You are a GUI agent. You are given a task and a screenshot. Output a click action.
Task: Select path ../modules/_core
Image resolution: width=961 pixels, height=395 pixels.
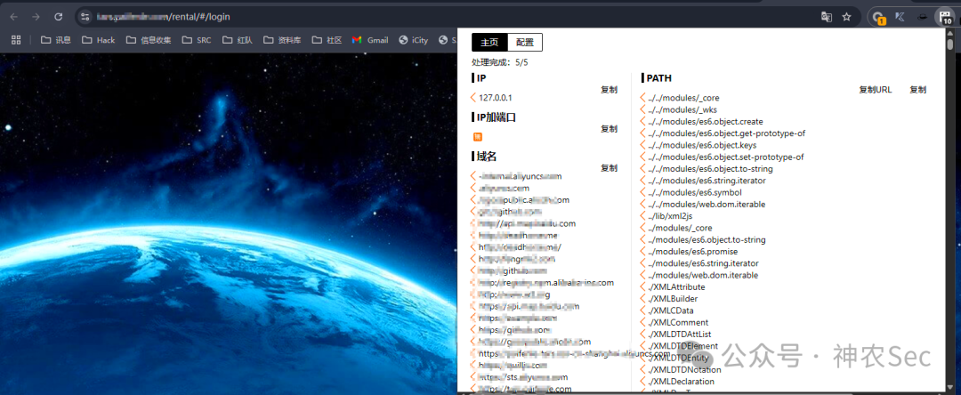pos(680,228)
